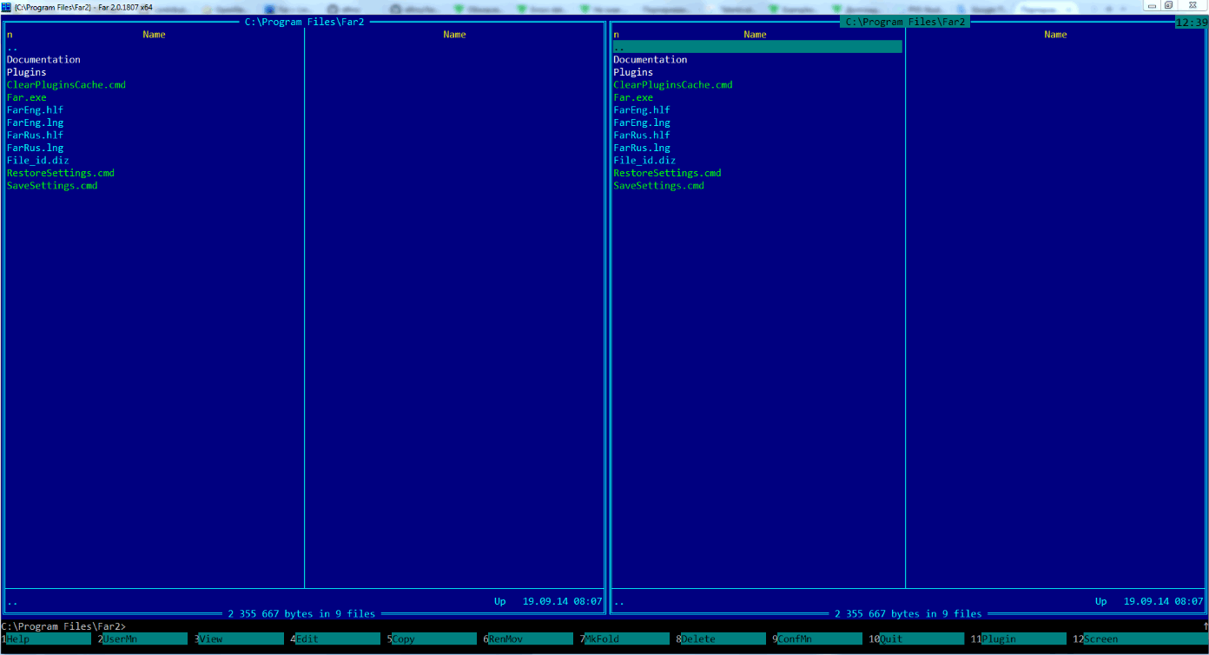The image size is (1209, 655).
Task: Click left panel status 'Up 19.09.14 08:07'
Action: pos(548,601)
